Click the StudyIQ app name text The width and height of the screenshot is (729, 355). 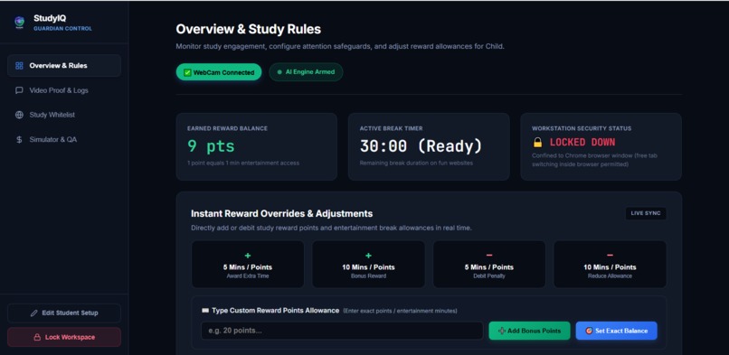[x=50, y=18]
